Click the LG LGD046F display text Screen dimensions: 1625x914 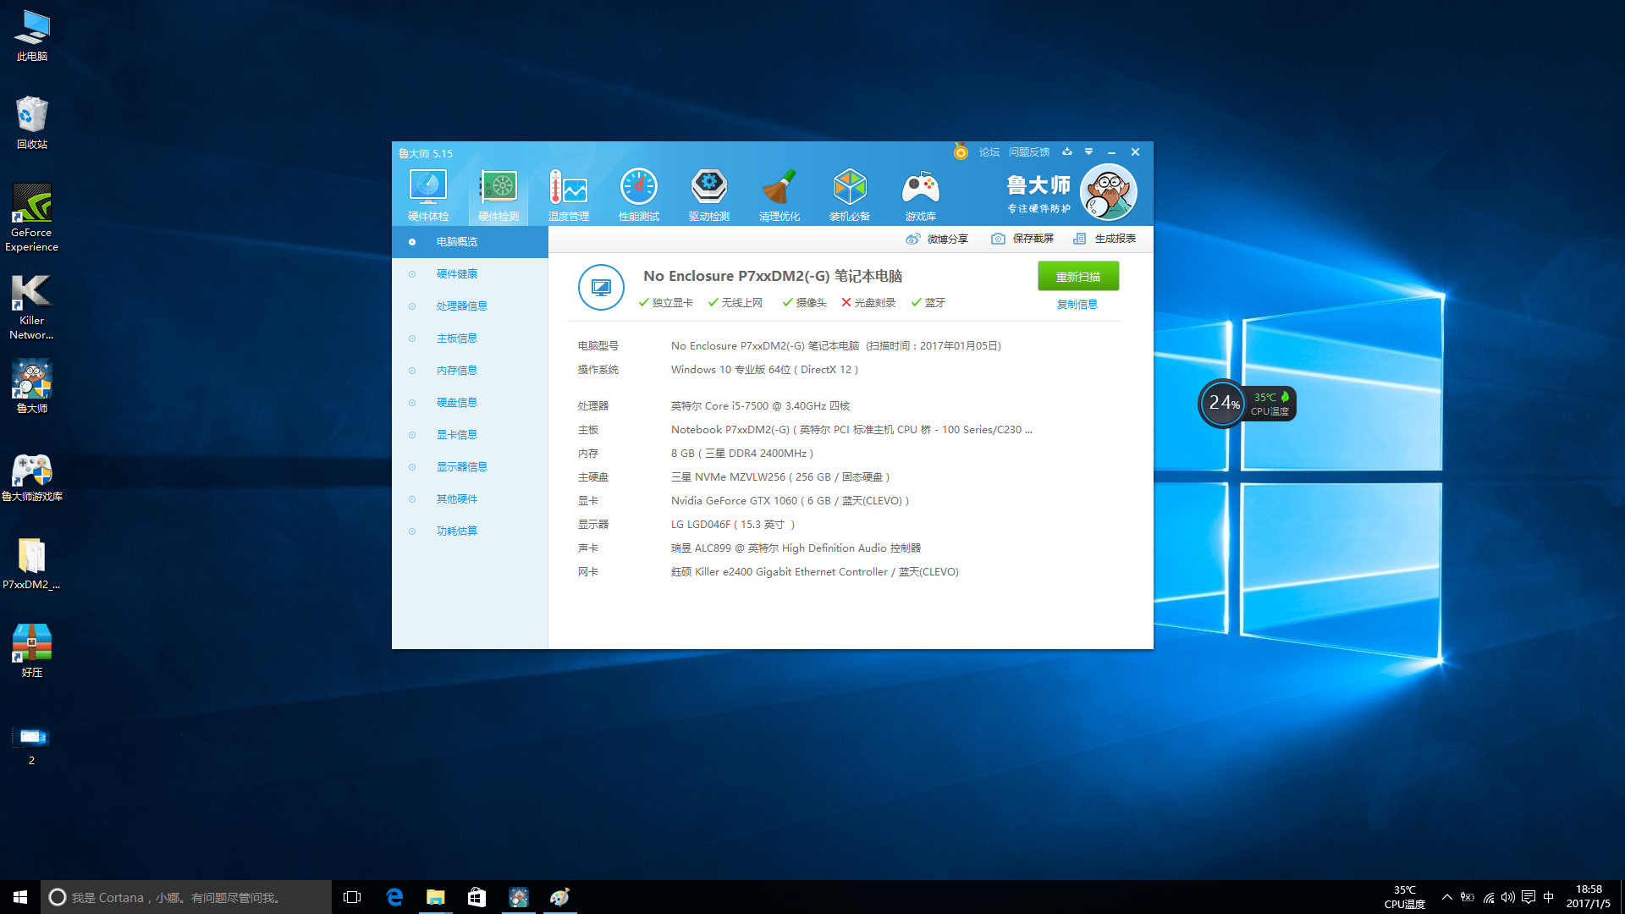coord(733,525)
